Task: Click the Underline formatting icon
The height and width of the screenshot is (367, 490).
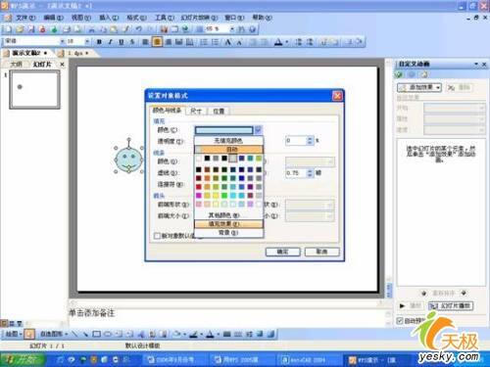Action: pyautogui.click(x=122, y=42)
